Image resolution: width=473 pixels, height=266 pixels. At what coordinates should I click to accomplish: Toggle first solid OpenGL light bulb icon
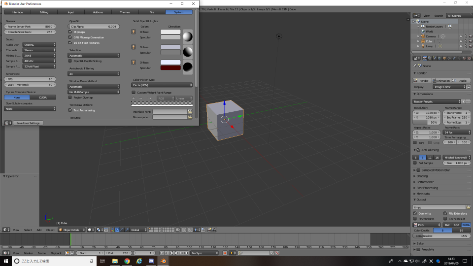coord(134,32)
